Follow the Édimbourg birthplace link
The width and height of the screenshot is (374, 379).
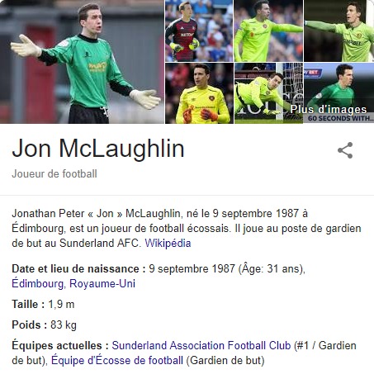pos(37,284)
